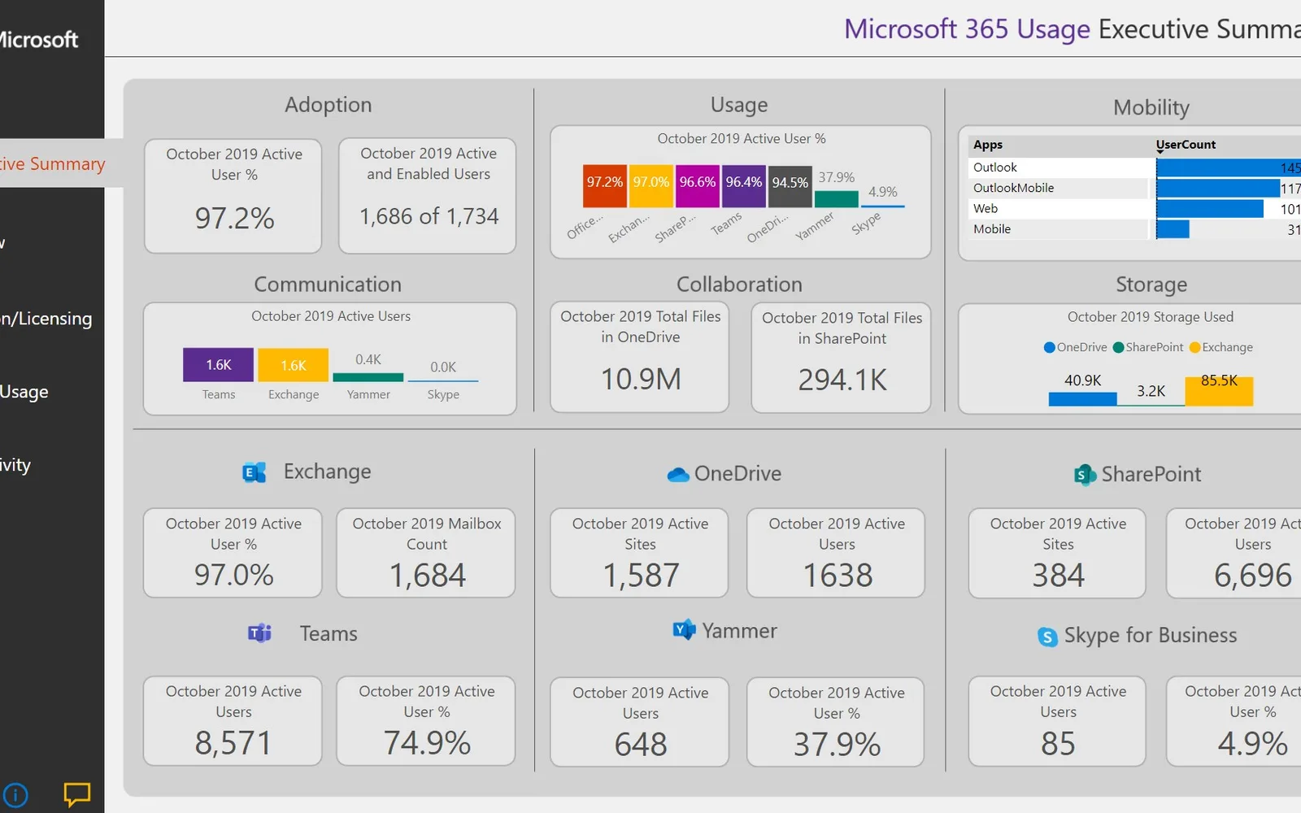This screenshot has width=1301, height=813.
Task: Open the Usage sidebar page
Action: (x=24, y=392)
